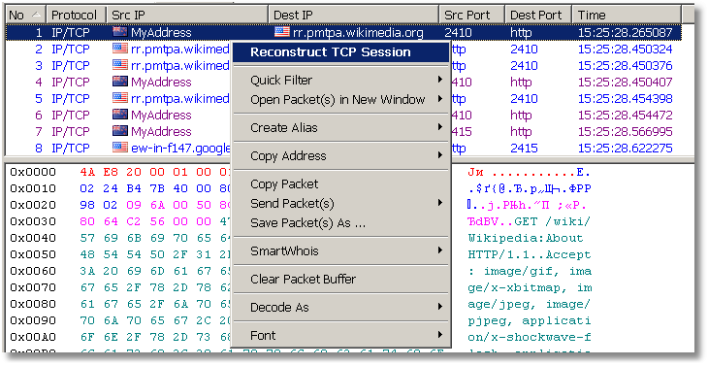Select packet 6 time 15:25:28.454472
The image size is (708, 366).
pyautogui.click(x=626, y=116)
